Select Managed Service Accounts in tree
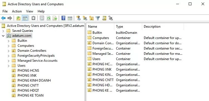The height and width of the screenshot is (101, 209). pyautogui.click(x=37, y=61)
